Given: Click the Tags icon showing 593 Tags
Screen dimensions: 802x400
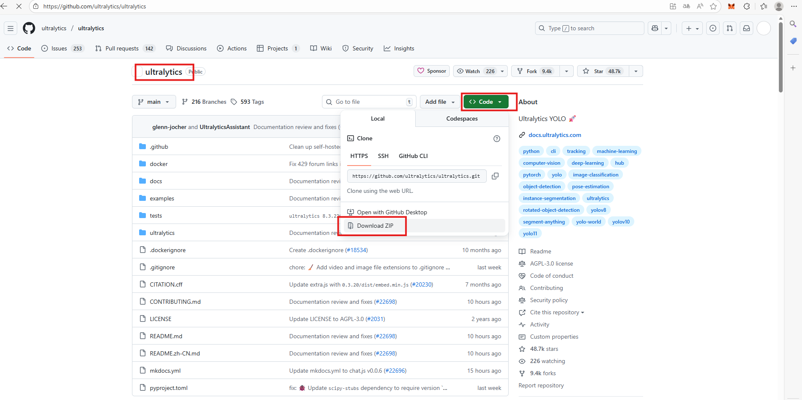Looking at the screenshot, I should pyautogui.click(x=234, y=102).
